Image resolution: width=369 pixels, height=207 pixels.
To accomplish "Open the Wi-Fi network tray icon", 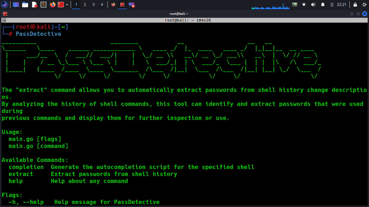I will pos(304,5).
